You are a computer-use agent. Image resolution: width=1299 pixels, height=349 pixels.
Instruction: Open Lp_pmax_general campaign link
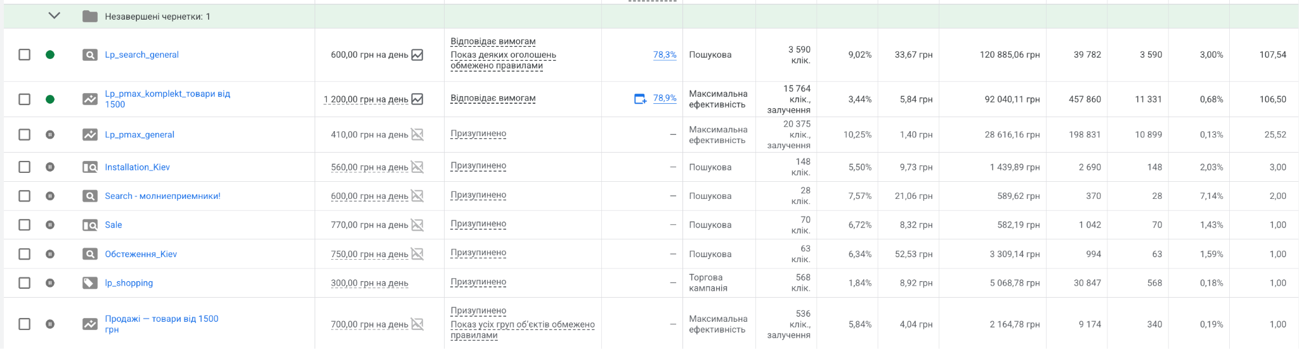[x=140, y=134]
